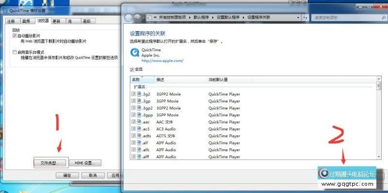Toggle the .3gpp extension checkbox

pos(133,115)
